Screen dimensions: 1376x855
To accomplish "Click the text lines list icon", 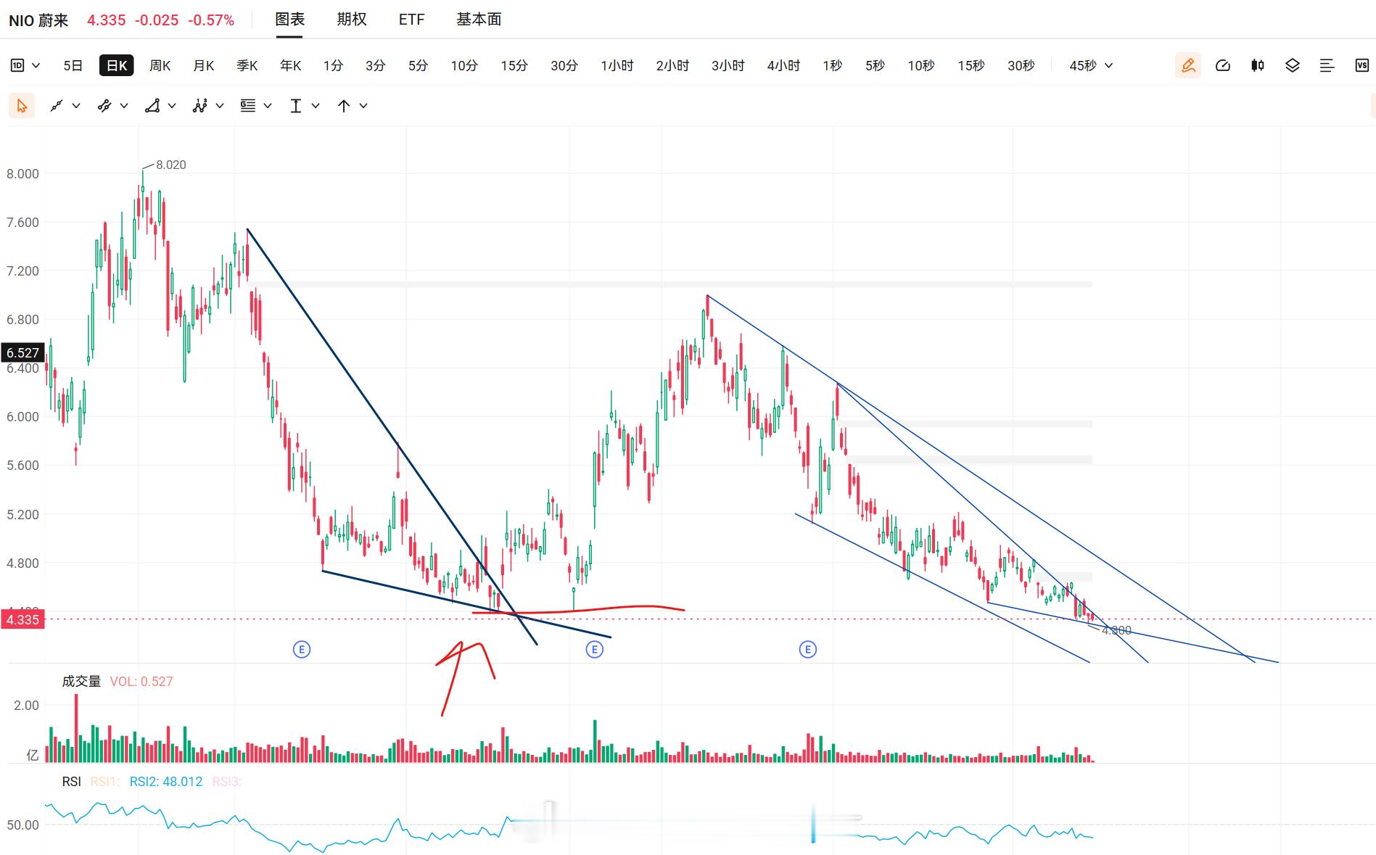I will pyautogui.click(x=1327, y=65).
